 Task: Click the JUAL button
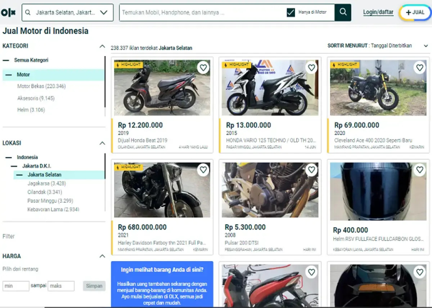[x=415, y=13]
